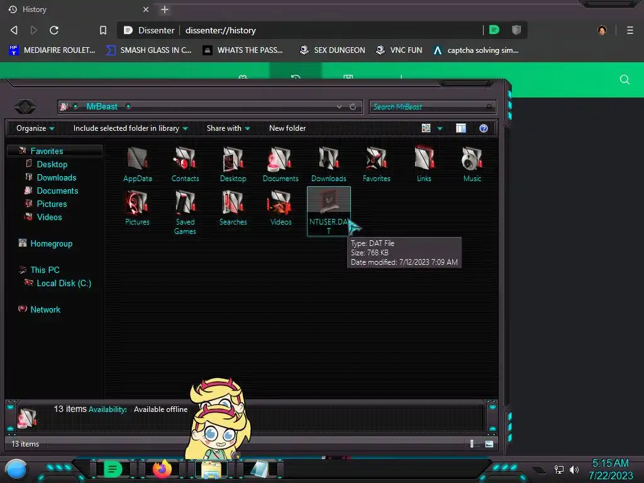Toggle the preview pane icon

461,128
